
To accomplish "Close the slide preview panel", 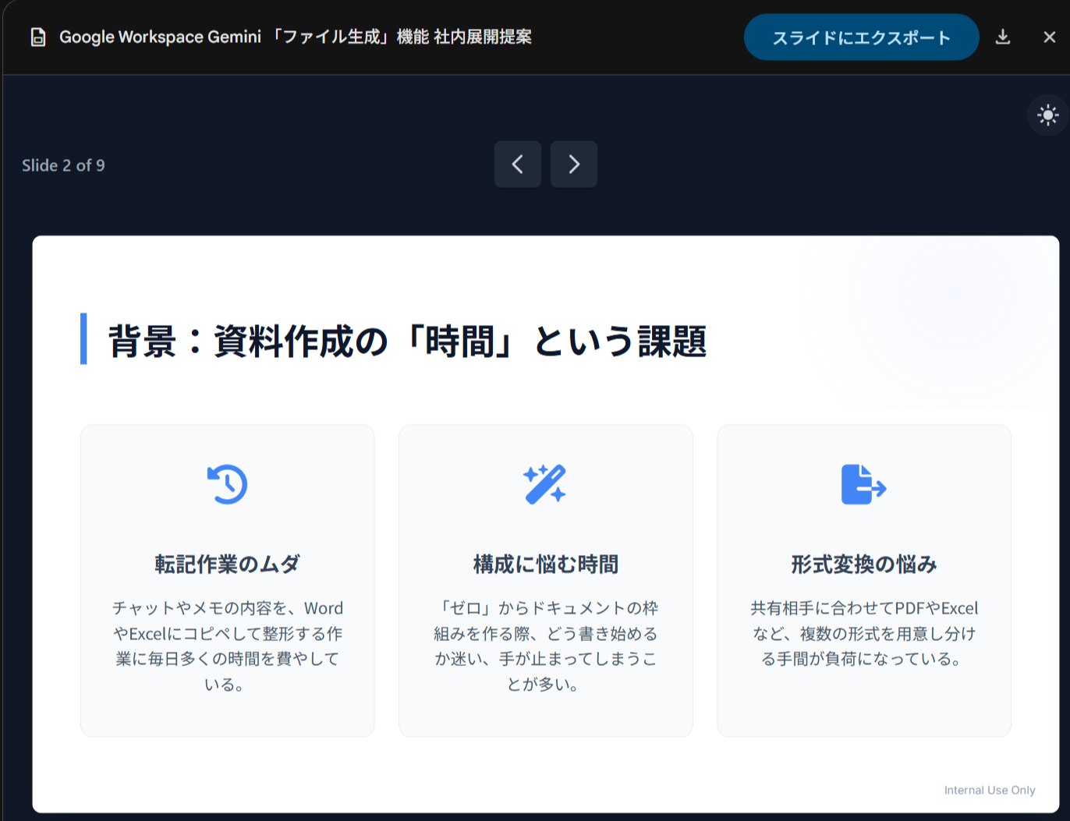I will pos(1049,37).
